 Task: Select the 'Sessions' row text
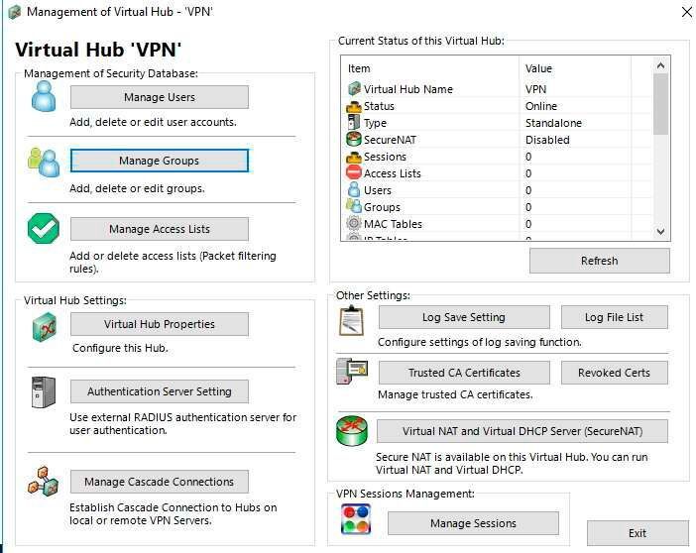pyautogui.click(x=385, y=157)
